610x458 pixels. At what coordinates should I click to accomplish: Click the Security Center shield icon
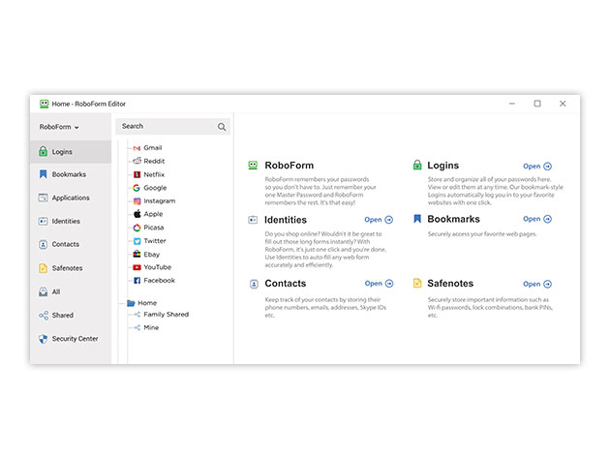point(44,339)
